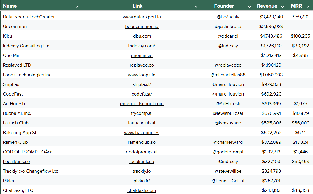Open the onemint.io link
Viewport: 313px width, 194px height.
pos(142,55)
